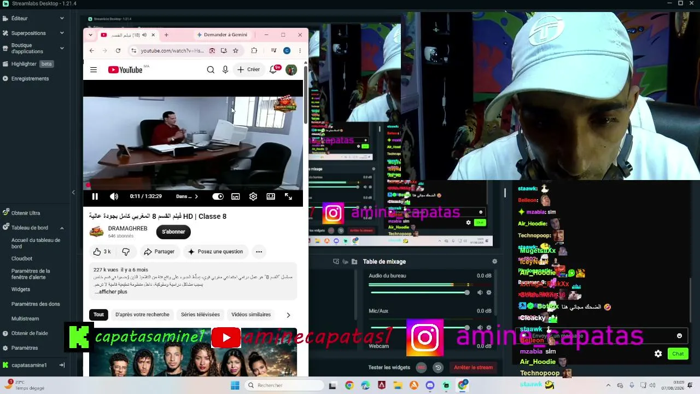Image resolution: width=700 pixels, height=394 pixels.
Task: Adjust the Audio du bureau volume slider
Action: (419, 293)
